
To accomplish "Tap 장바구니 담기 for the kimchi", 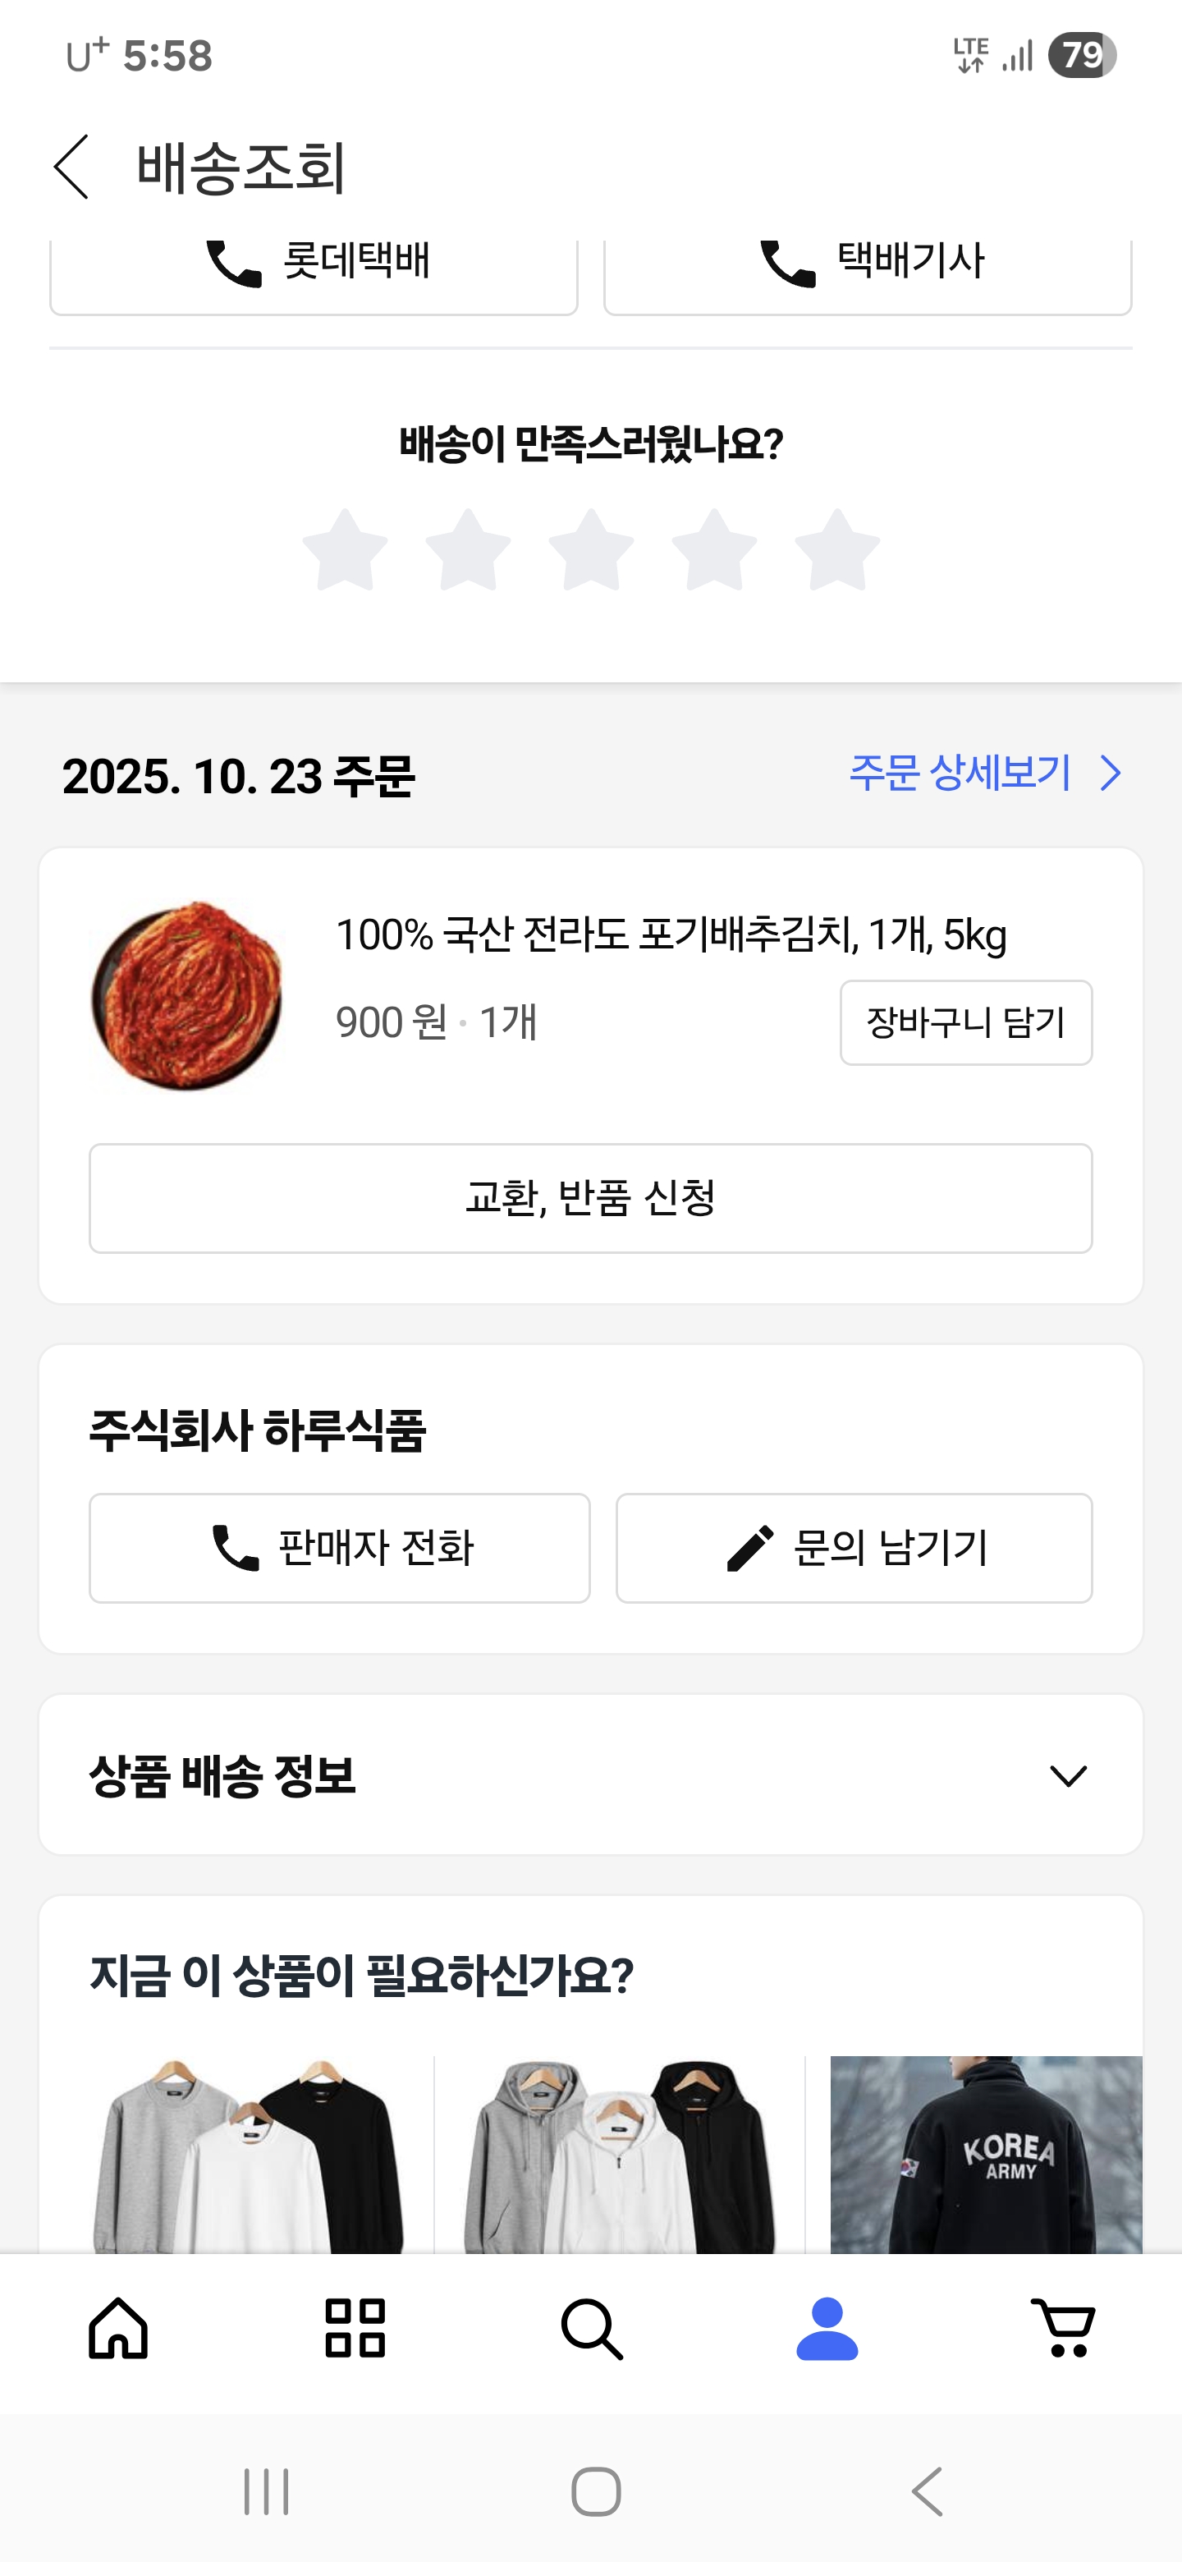I will (x=965, y=1022).
